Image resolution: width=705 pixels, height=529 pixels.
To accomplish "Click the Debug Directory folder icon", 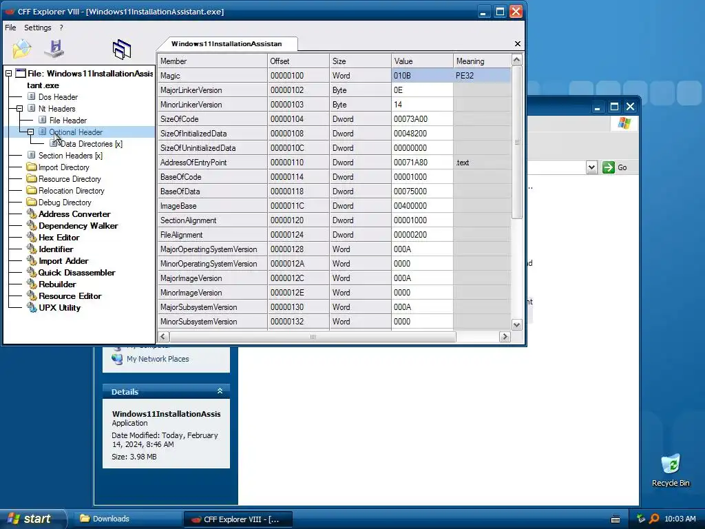I will [32, 202].
